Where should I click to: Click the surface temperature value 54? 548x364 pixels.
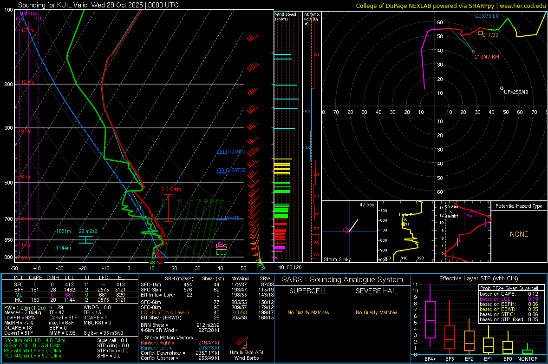pyautogui.click(x=160, y=263)
